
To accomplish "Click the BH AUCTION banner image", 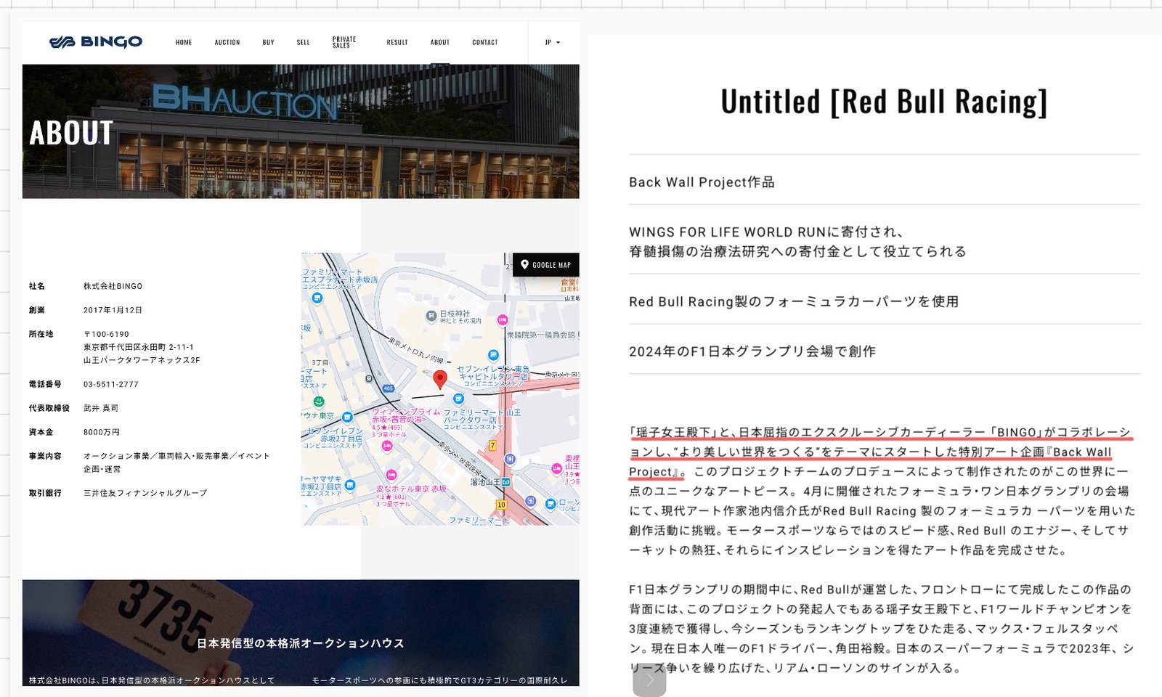I will pyautogui.click(x=301, y=131).
